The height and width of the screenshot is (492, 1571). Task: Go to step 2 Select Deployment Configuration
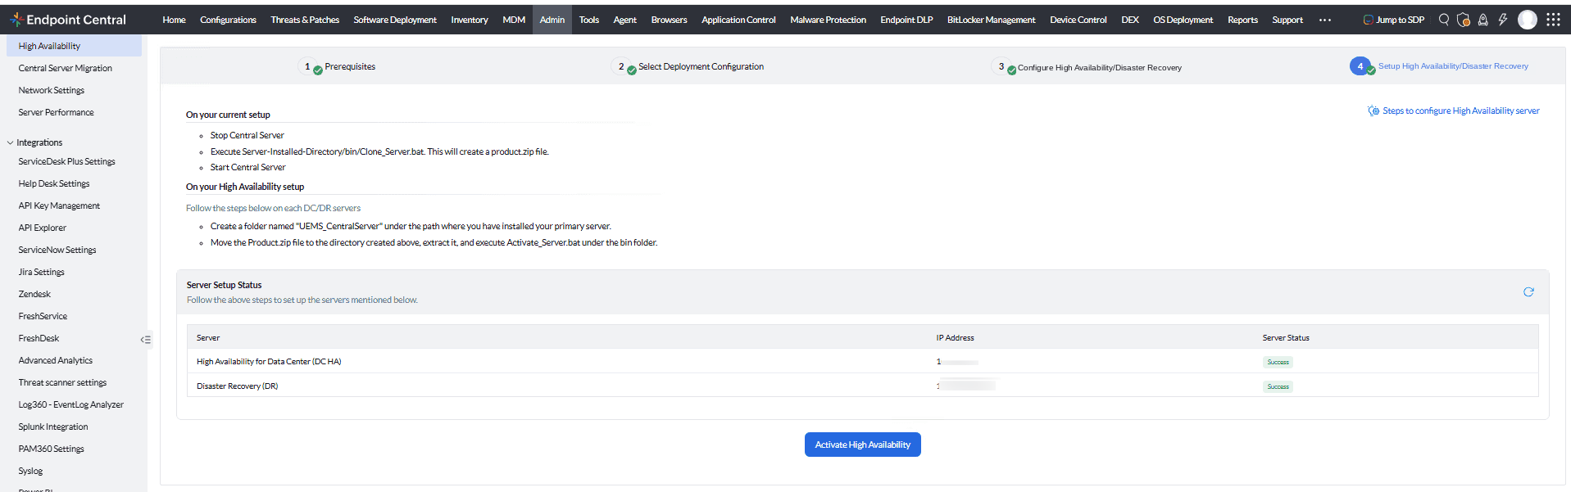688,66
